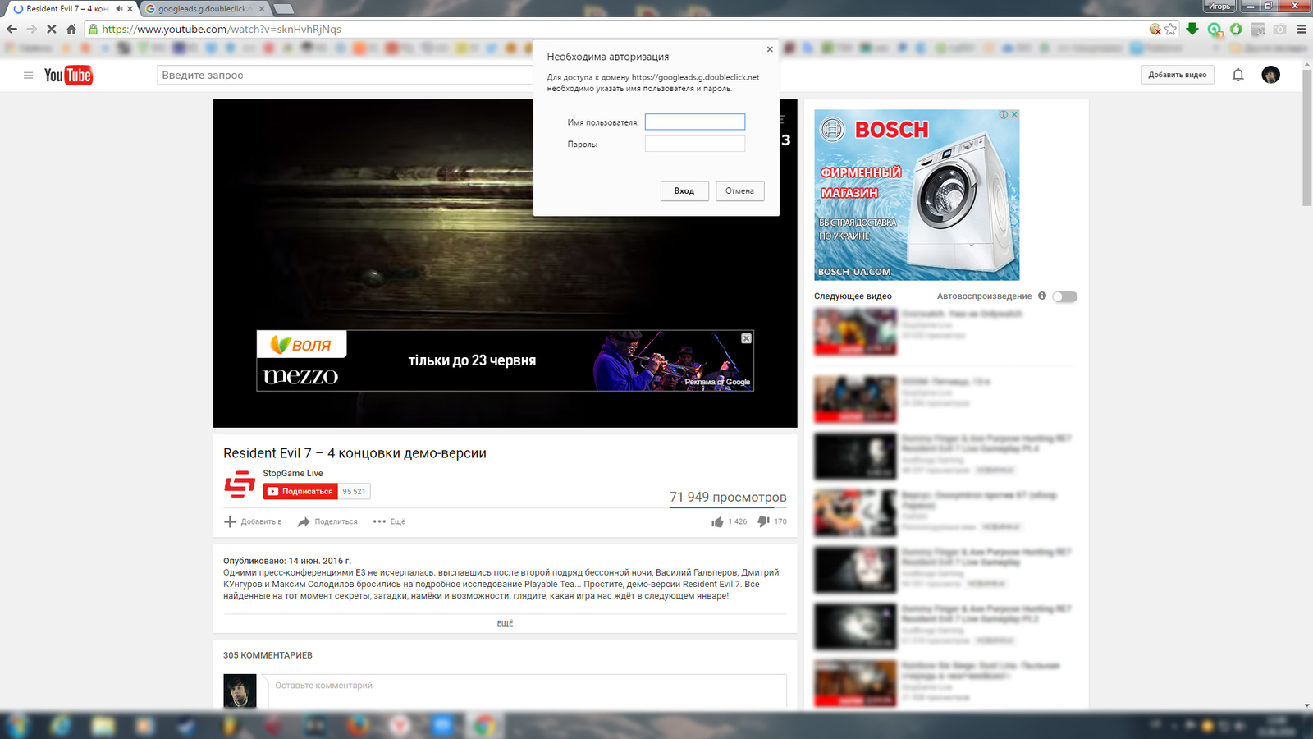
Task: Open the first suggested video thumbnail
Action: (x=855, y=331)
